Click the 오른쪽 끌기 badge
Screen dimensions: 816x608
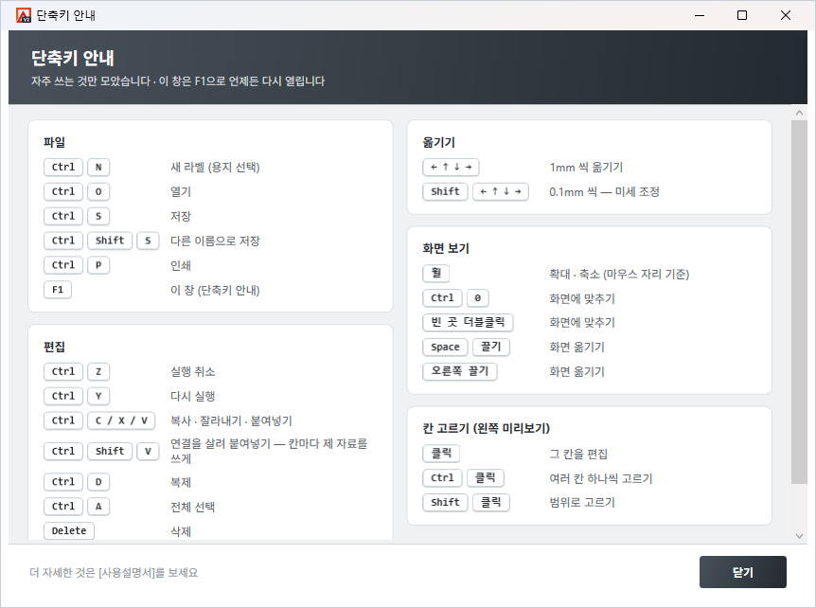coord(460,371)
